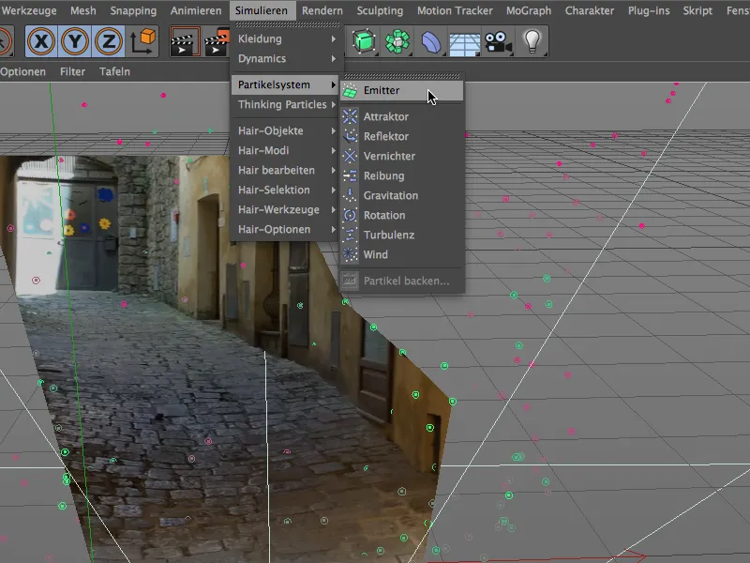Open the Skript menu

697,10
